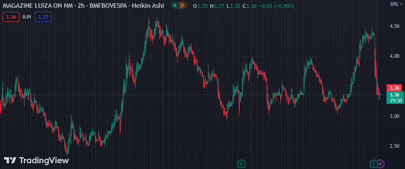The width and height of the screenshot is (405, 169).
Task: Click the high value H3.37
Action: click(x=217, y=6)
